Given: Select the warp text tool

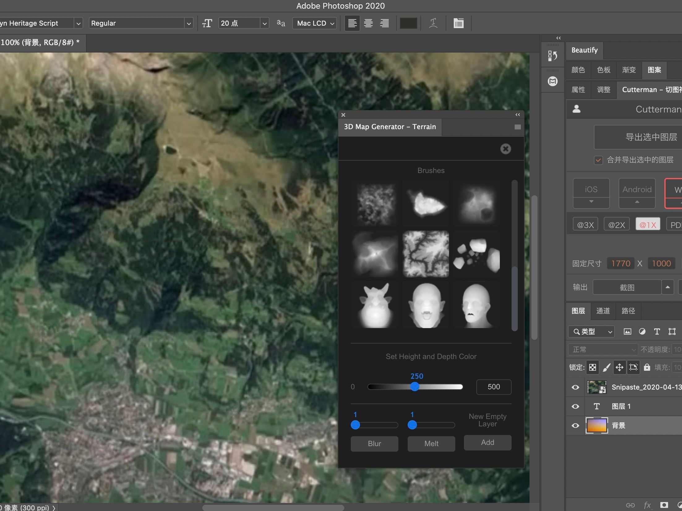Looking at the screenshot, I should [433, 23].
